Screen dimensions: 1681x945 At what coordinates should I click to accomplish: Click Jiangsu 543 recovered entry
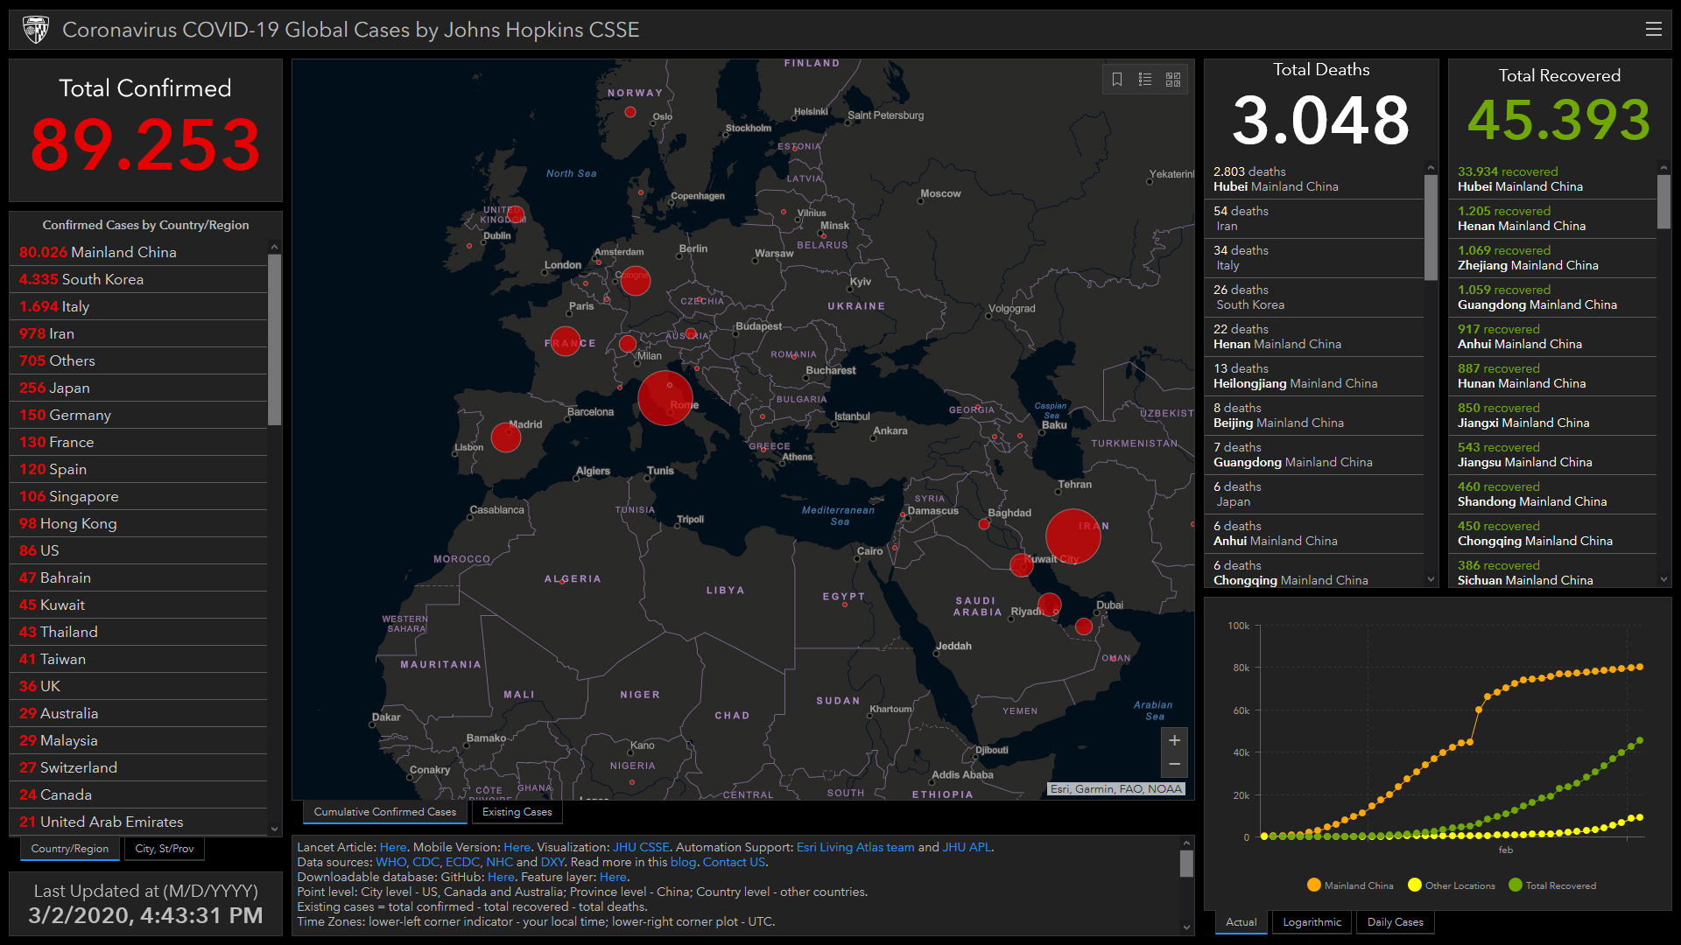1552,455
